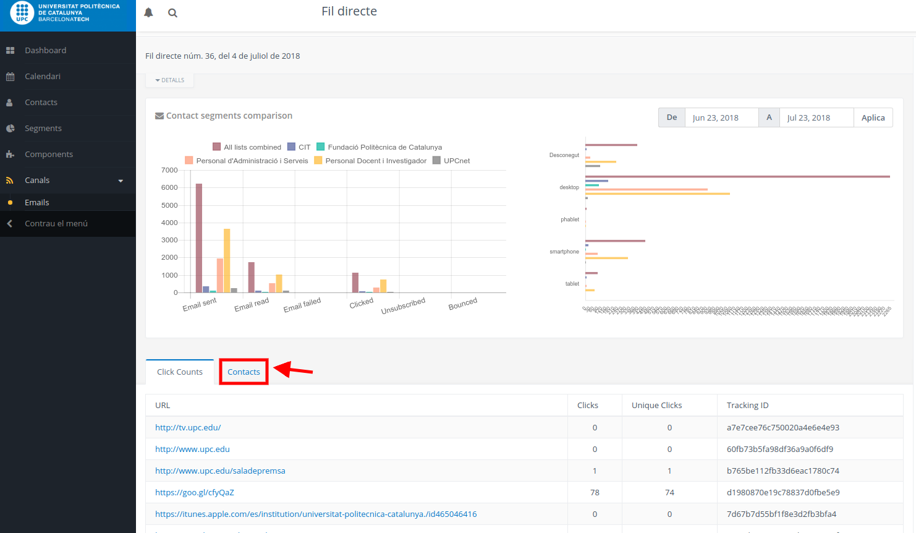Screen dimensions: 916x533
Task: Collapse sidebar with Contrau el menú
Action: [56, 223]
